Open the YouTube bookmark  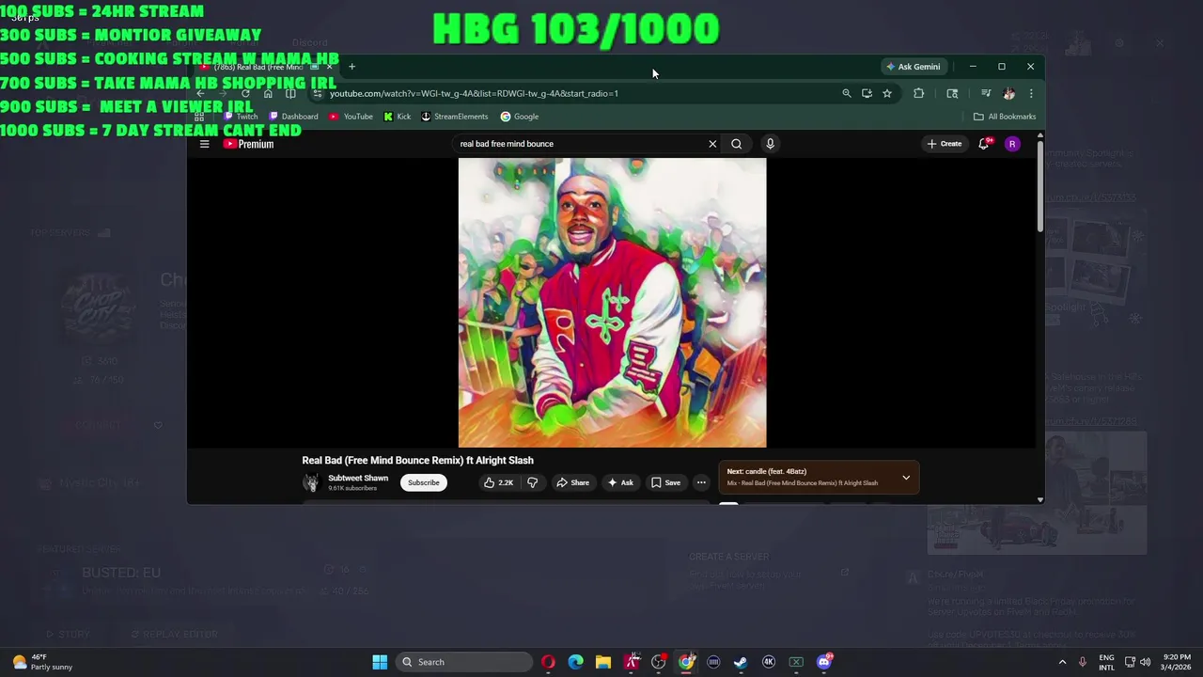pos(351,117)
